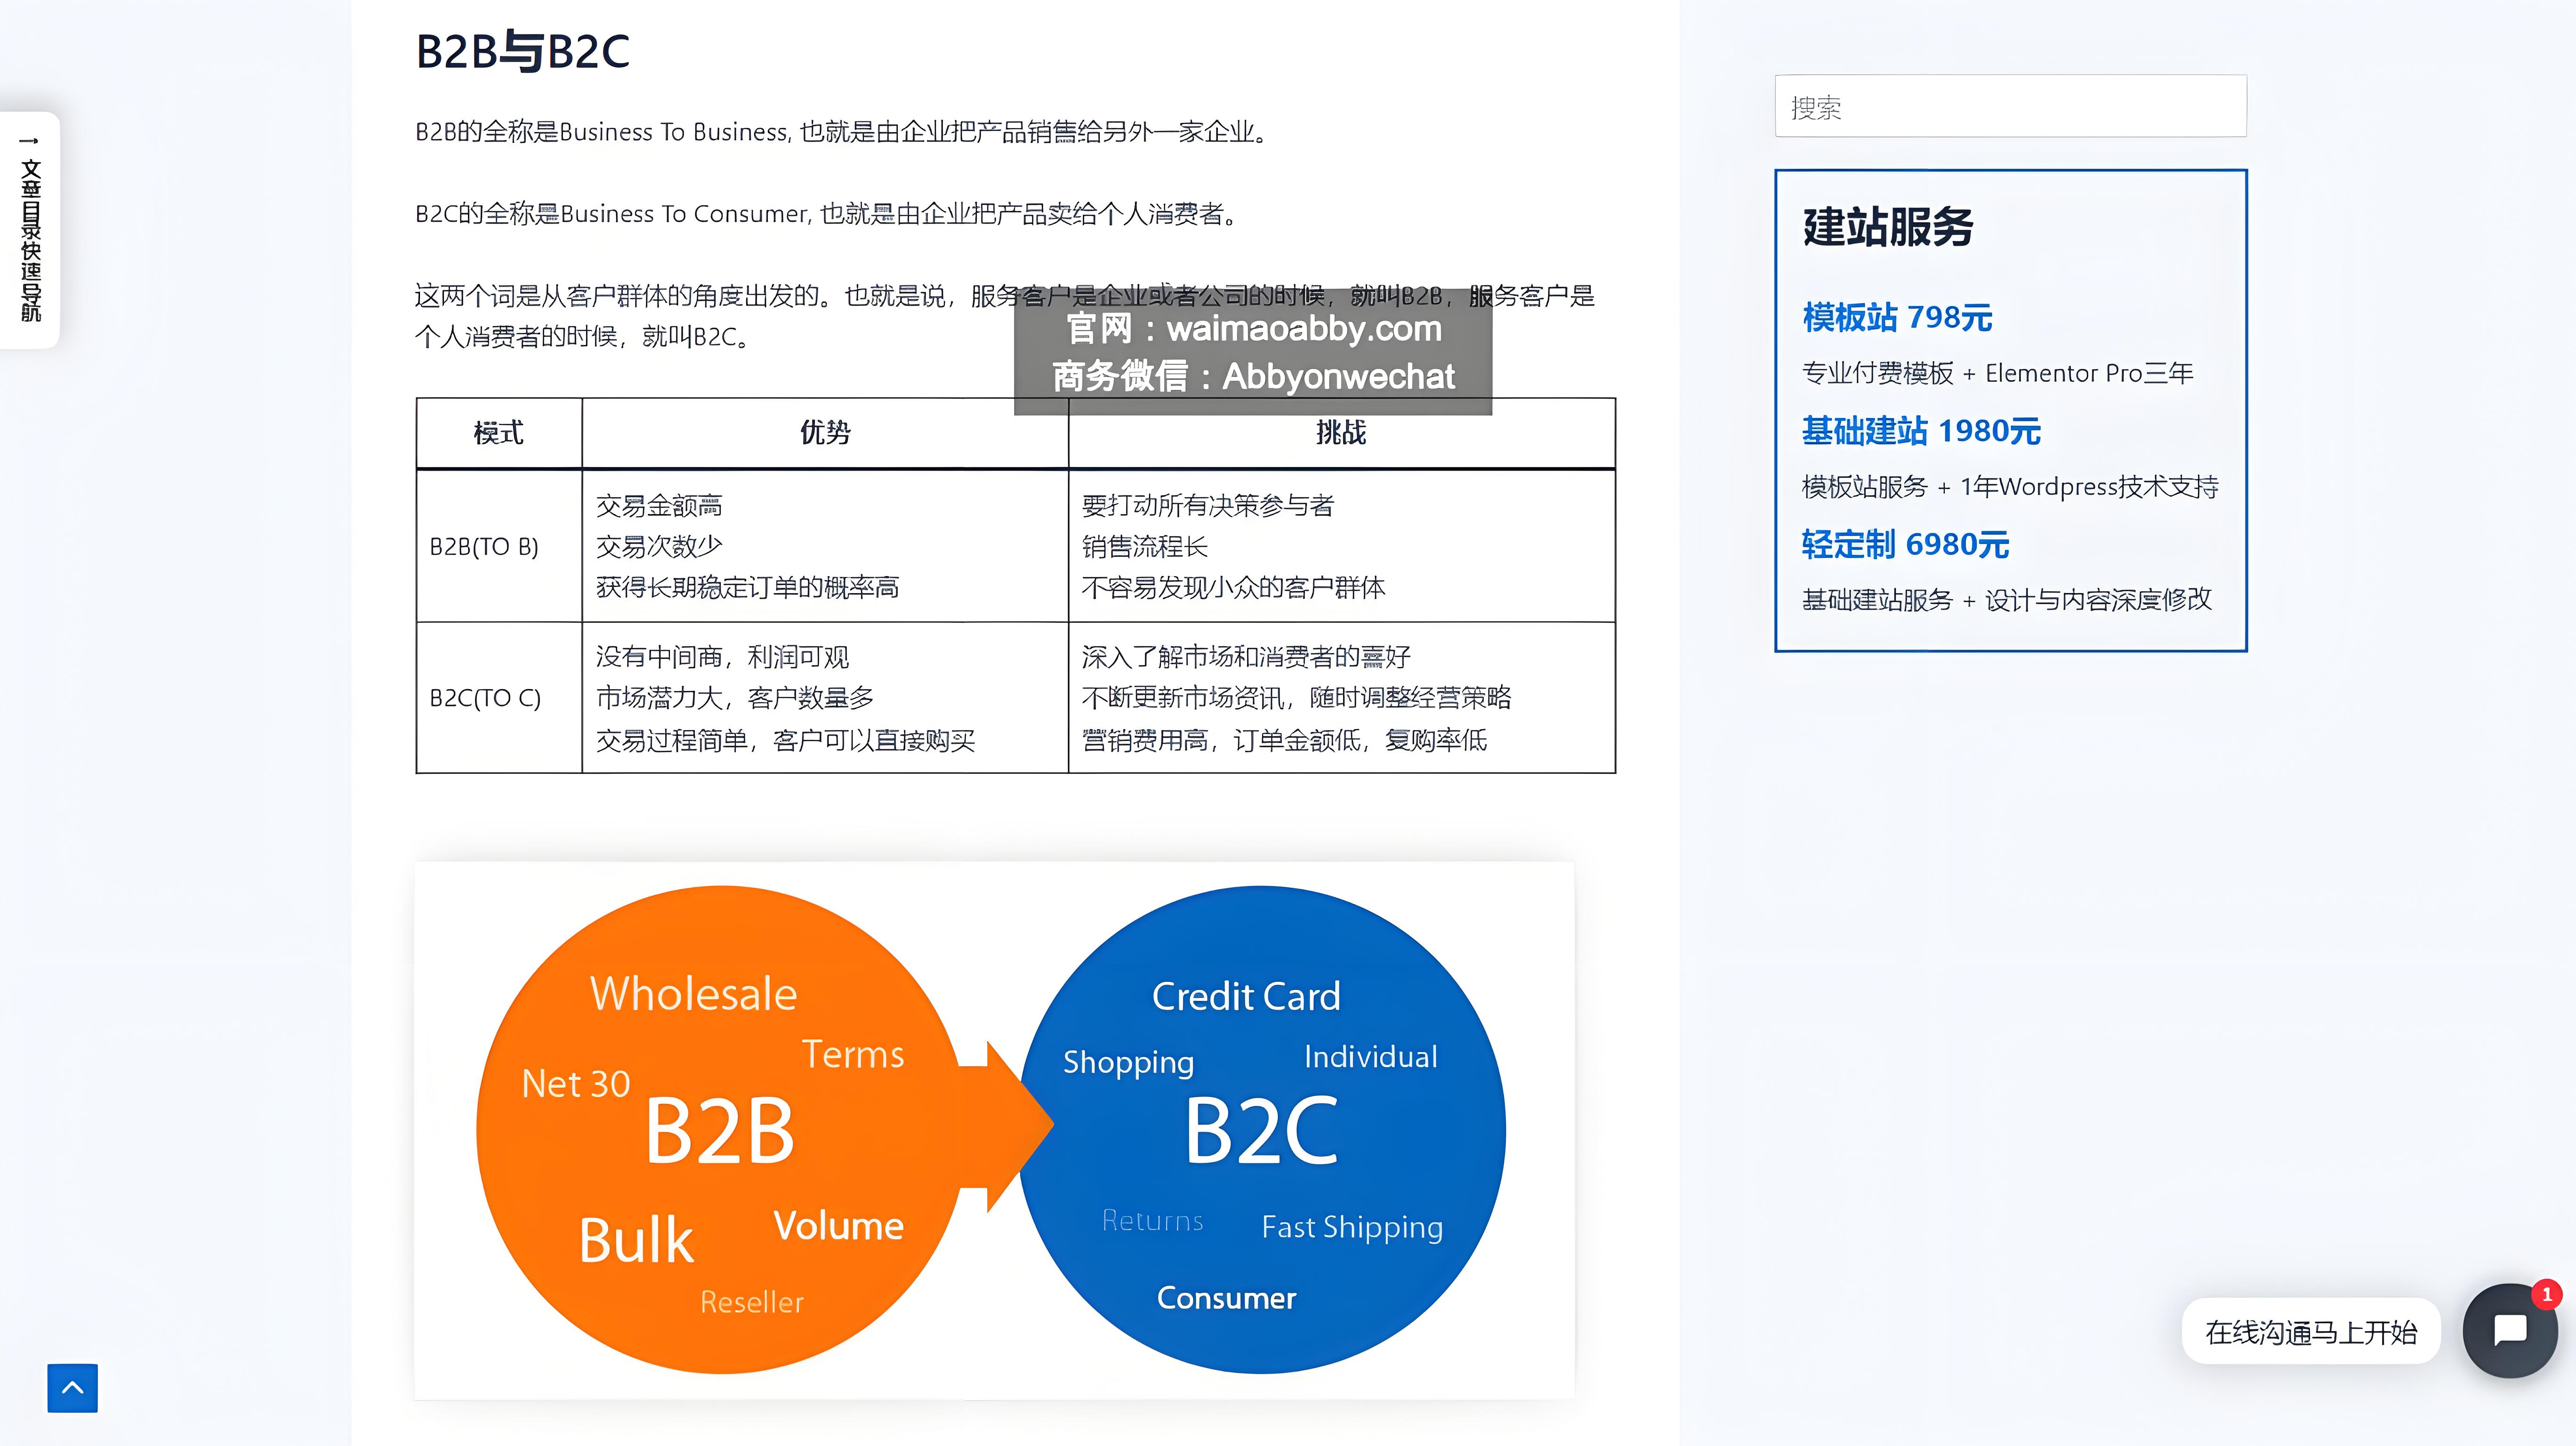2576x1446 pixels.
Task: Click the B2B vs B2C circles image
Action: [994, 1130]
